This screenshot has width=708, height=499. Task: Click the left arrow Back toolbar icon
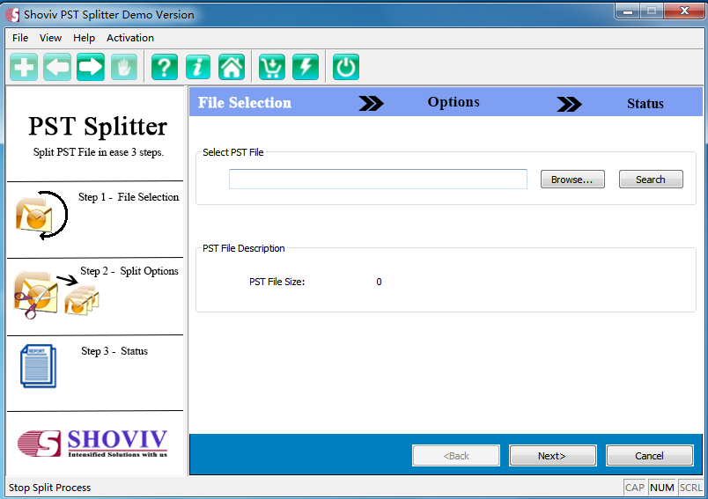pos(57,67)
